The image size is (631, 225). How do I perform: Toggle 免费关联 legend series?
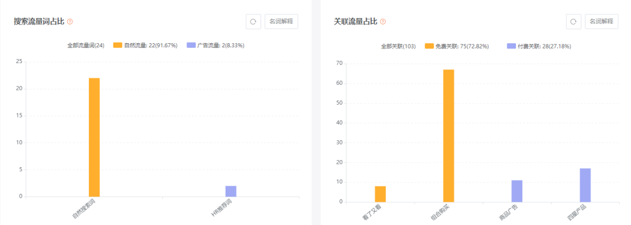[x=457, y=46]
